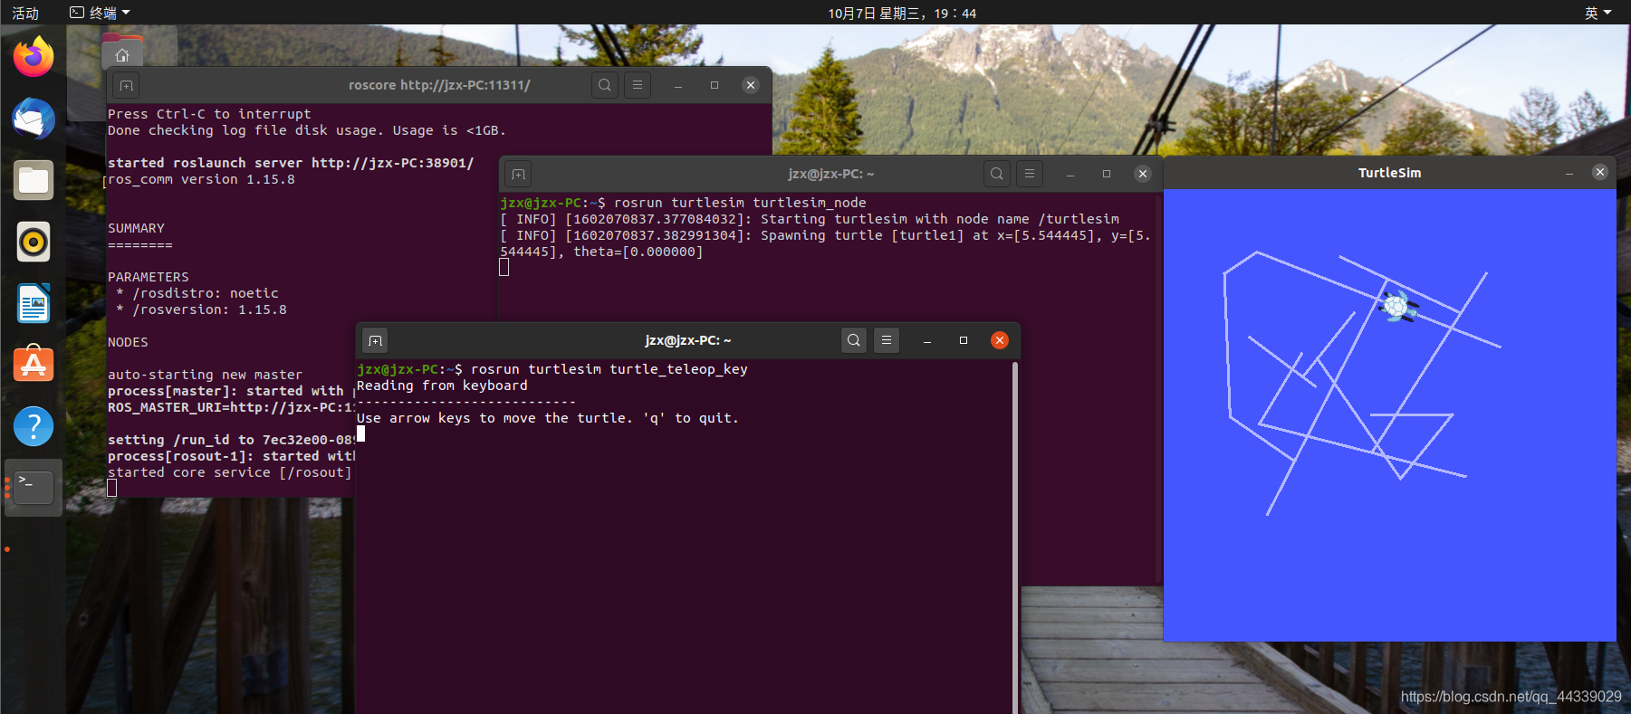1631x714 pixels.
Task: Open the Activities overview (活动)
Action: 25,13
